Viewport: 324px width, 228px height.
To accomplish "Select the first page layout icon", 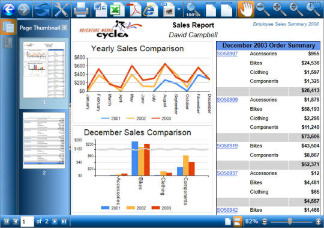I will coord(211,10).
